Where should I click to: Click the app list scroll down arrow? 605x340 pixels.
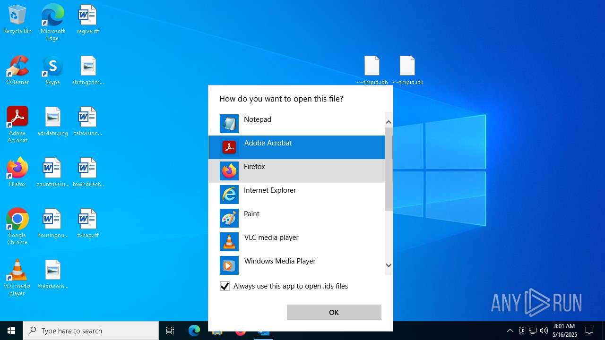(389, 265)
